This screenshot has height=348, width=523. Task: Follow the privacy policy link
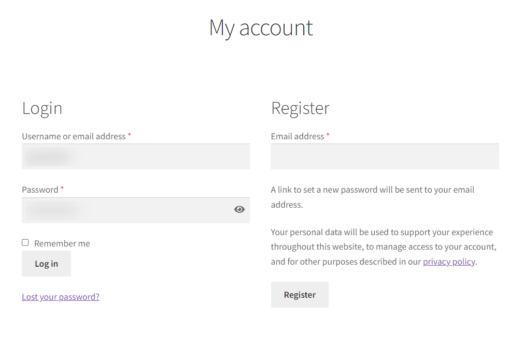(449, 262)
